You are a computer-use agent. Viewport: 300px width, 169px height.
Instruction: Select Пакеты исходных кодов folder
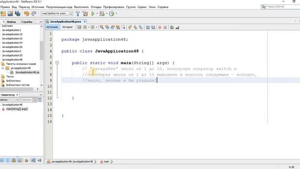tap(21, 64)
